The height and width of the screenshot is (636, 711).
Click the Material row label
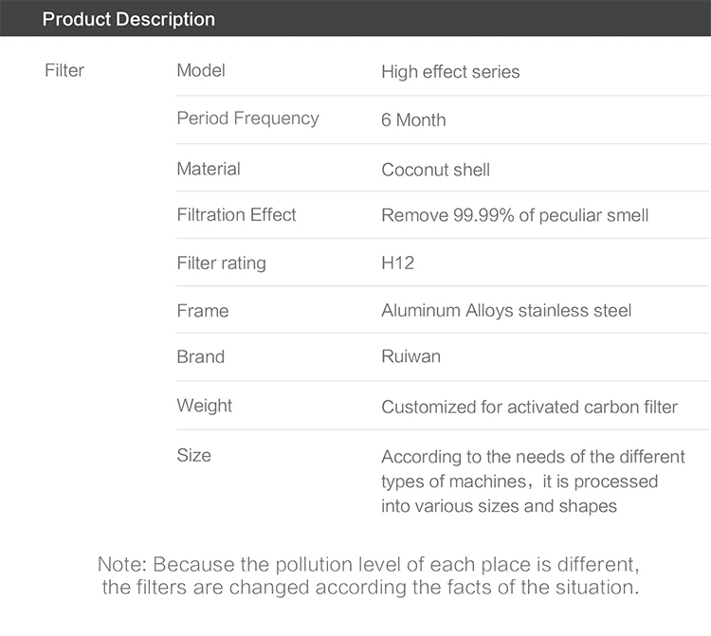click(209, 169)
